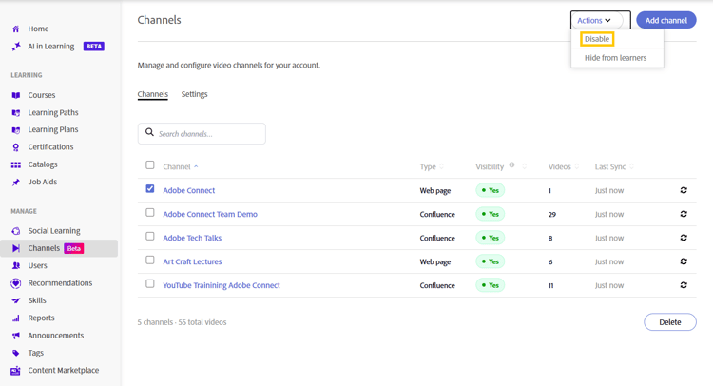Click the Tags label icon

tap(16, 353)
